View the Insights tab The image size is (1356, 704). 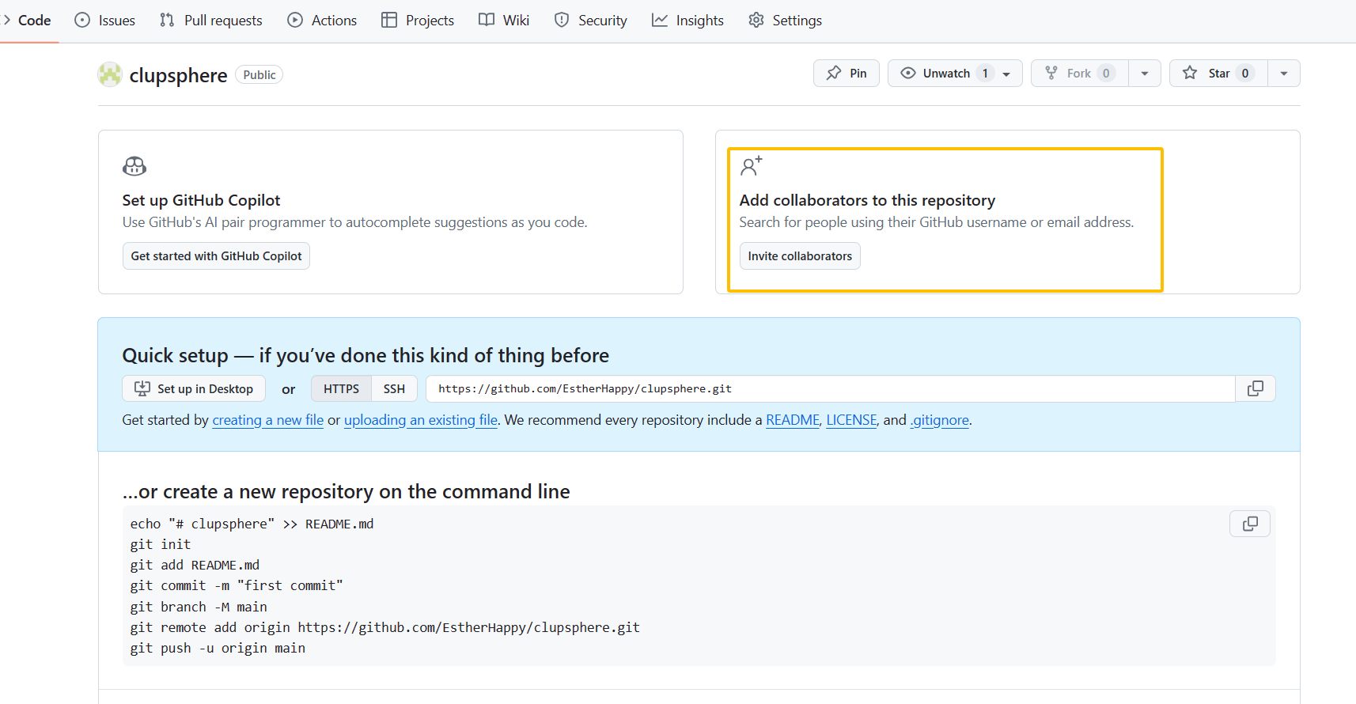point(687,21)
